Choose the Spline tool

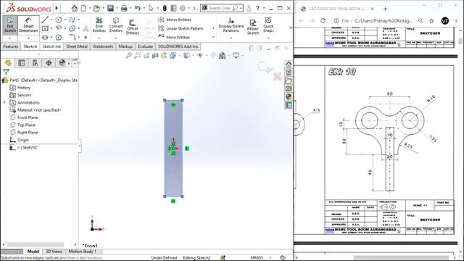pyautogui.click(x=72, y=20)
